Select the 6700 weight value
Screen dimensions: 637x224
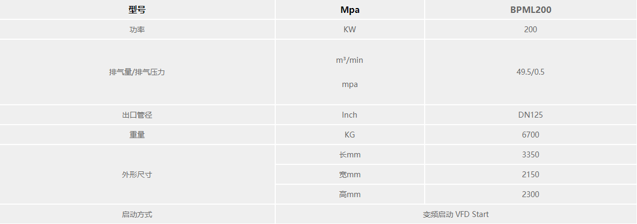[x=531, y=135]
